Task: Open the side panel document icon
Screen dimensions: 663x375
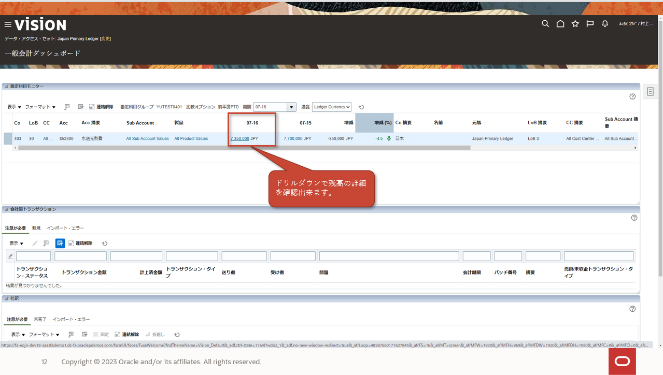Action: (x=650, y=91)
